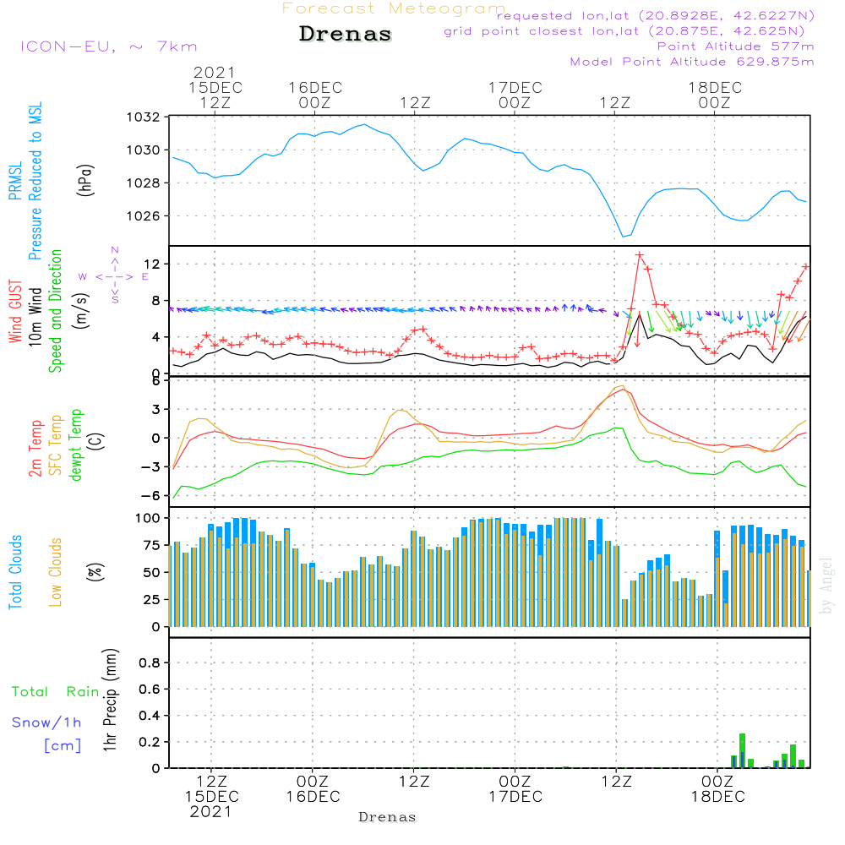Select the ICON-EU ~7km model label
This screenshot has width=845, height=845.
click(109, 46)
